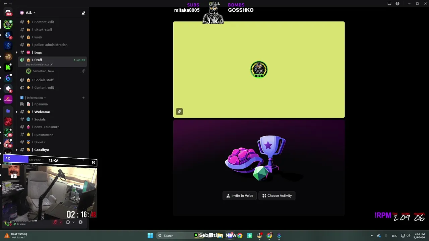
Task: Open the red P server icon
Action: click(x=8, y=122)
